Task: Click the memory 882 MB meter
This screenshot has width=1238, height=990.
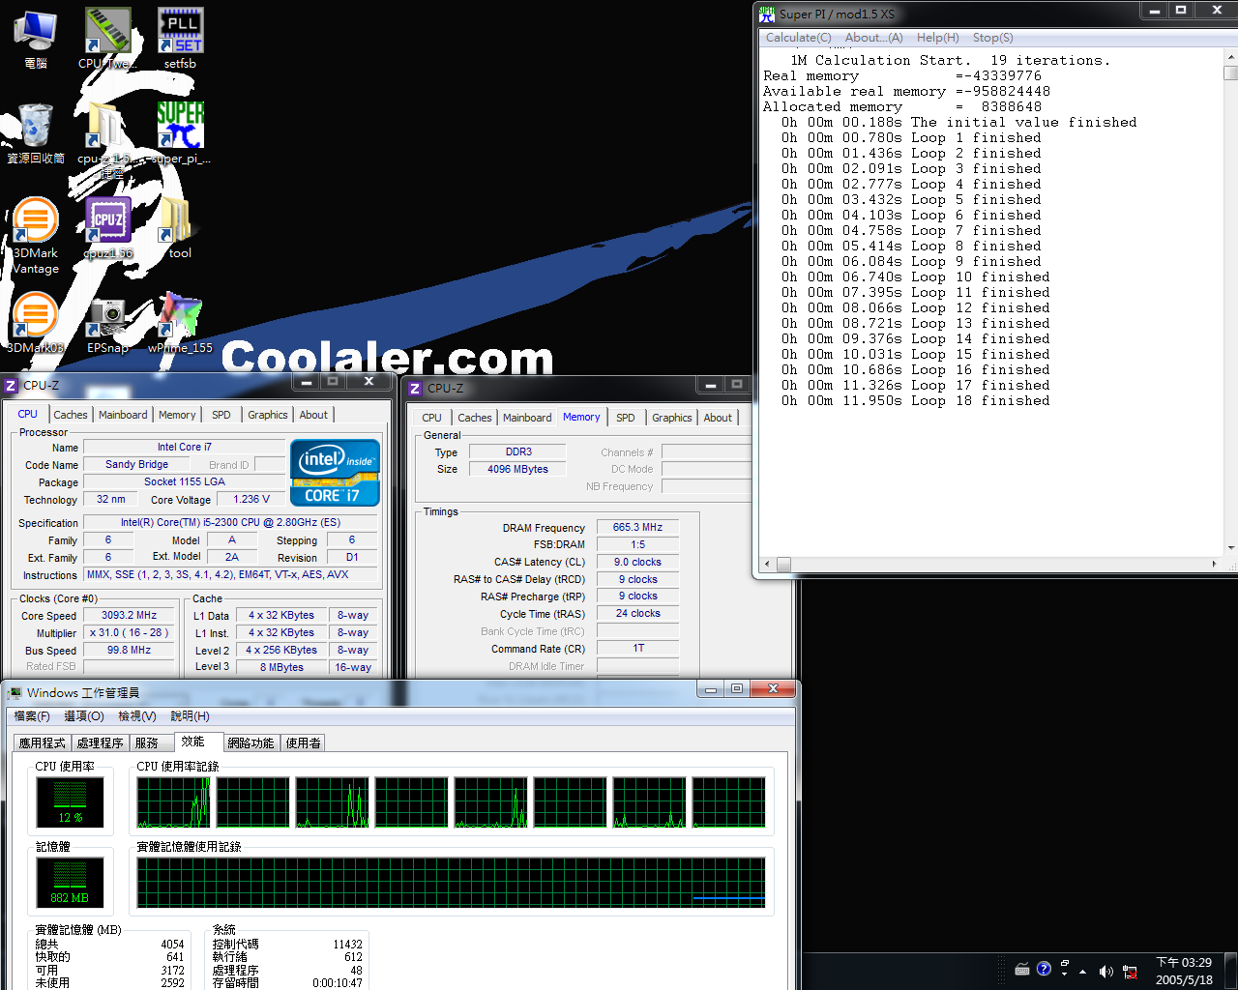Action: [x=71, y=882]
